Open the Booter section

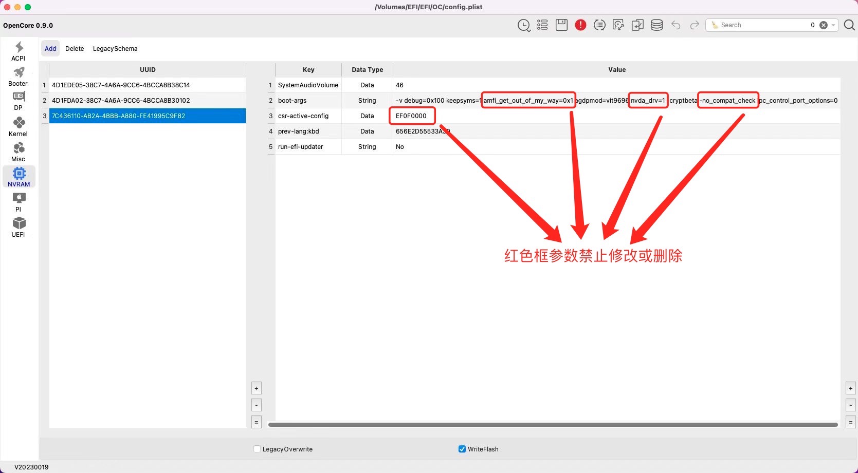click(19, 77)
